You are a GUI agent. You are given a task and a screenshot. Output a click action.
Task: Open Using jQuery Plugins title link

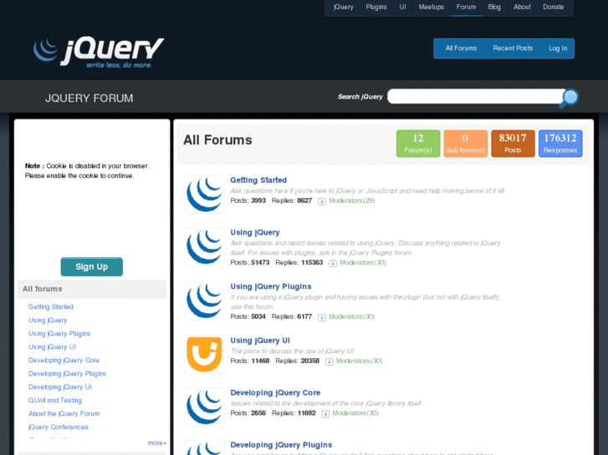[271, 286]
